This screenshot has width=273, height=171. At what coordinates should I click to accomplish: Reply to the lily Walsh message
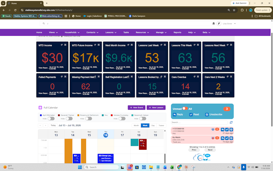[223, 138]
